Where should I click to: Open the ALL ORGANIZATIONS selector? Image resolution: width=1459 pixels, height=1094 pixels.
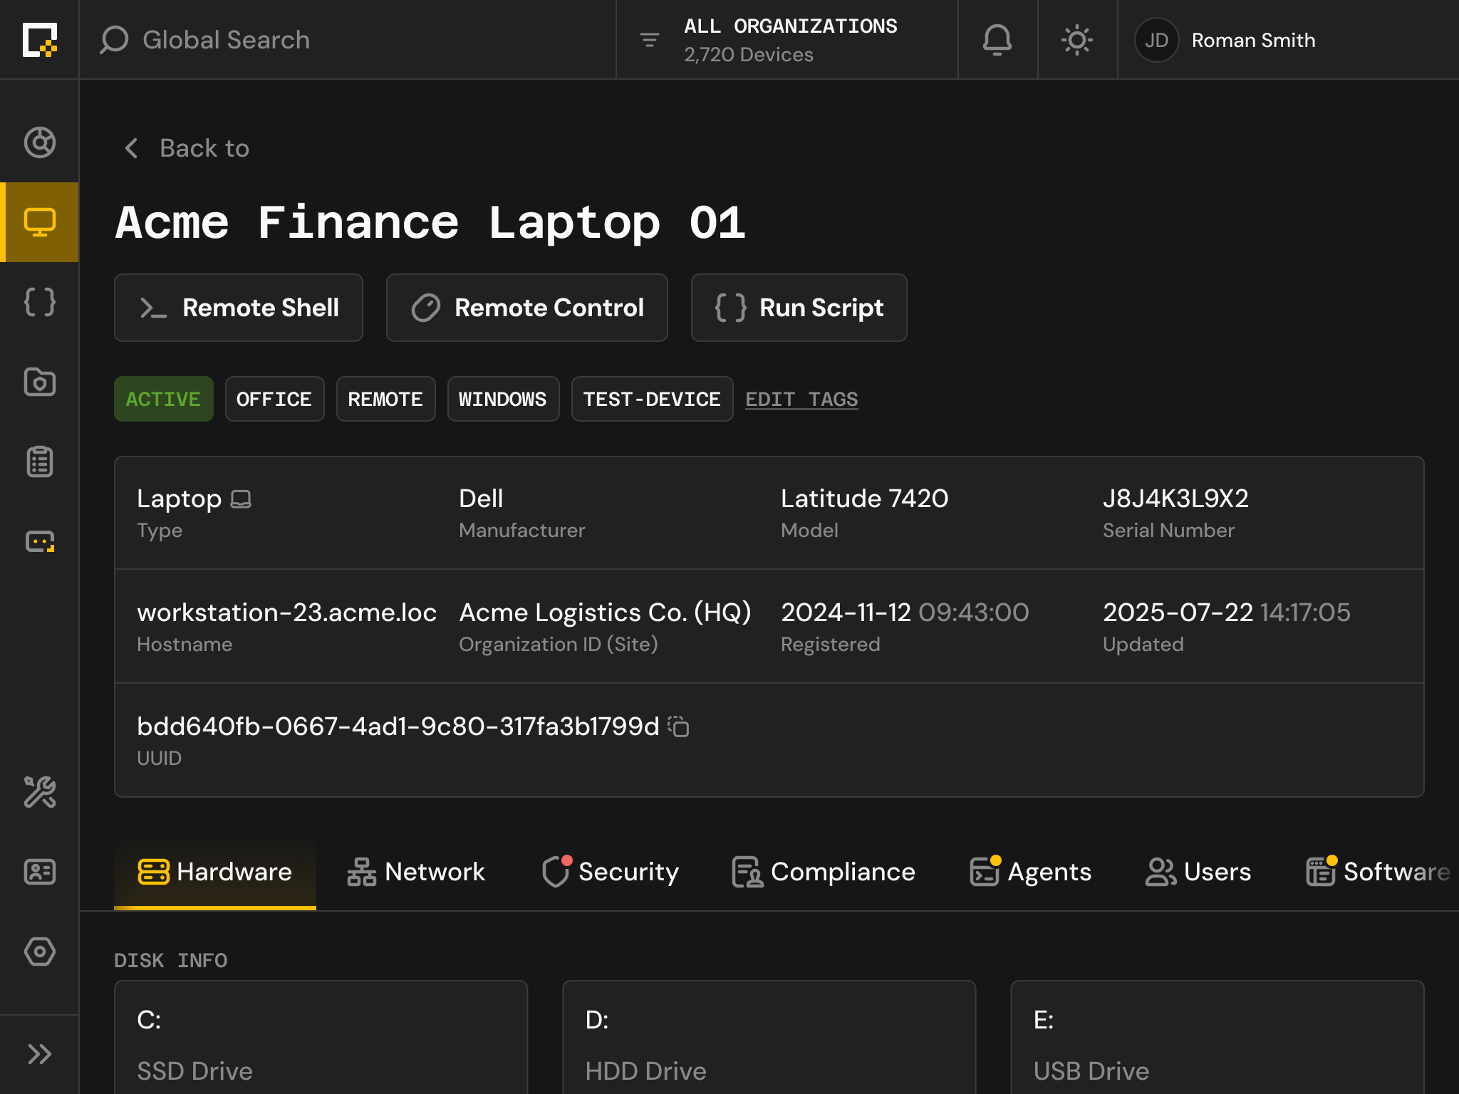coord(791,39)
